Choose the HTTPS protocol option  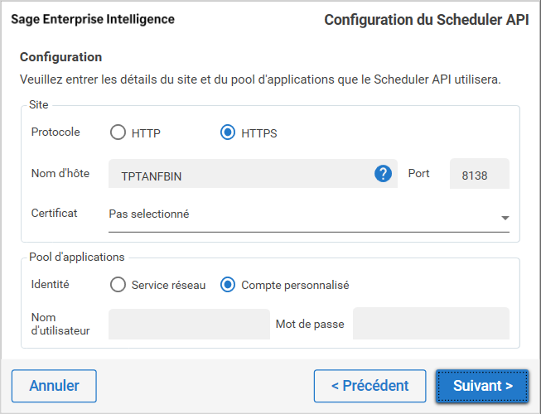tap(228, 132)
